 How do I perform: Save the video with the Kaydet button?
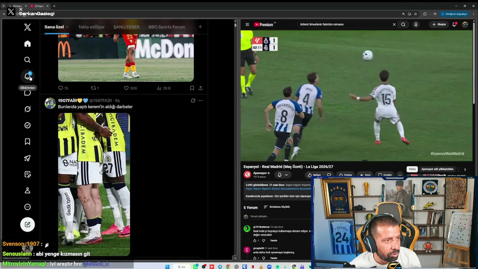(x=385, y=175)
